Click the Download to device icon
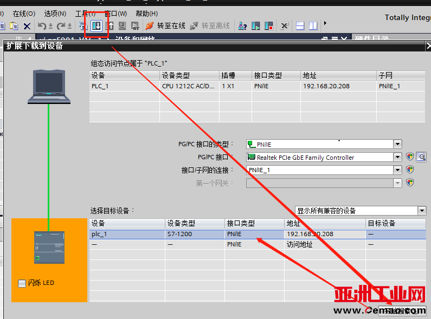Viewport: 431px width, 319px height. pyautogui.click(x=97, y=26)
